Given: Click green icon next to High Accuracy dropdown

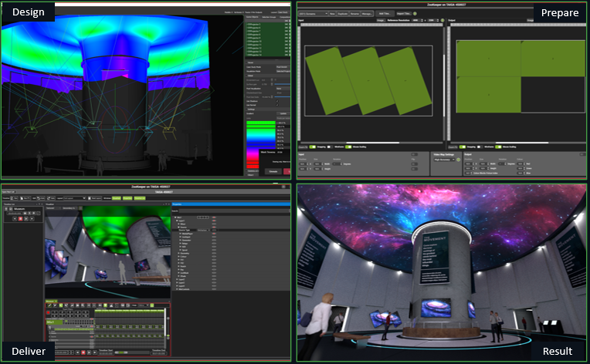Looking at the screenshot, I should pyautogui.click(x=458, y=160).
